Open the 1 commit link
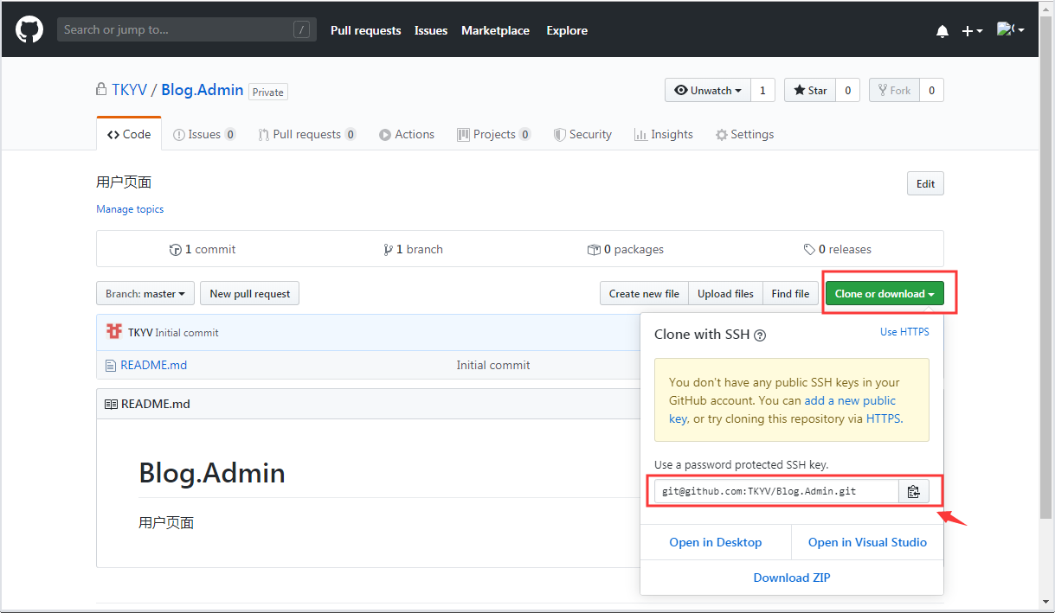1055x613 pixels. (x=203, y=249)
